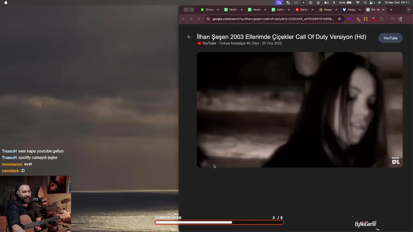Click the ABONE OL badge on the video

[x=396, y=161]
